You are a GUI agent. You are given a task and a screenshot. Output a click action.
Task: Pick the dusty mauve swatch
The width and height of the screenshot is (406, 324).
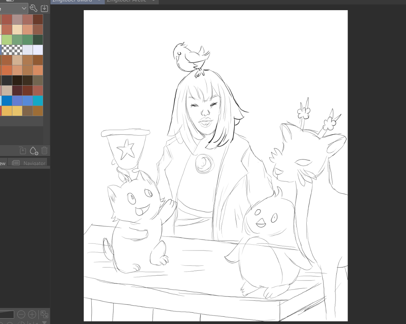pyautogui.click(x=17, y=20)
